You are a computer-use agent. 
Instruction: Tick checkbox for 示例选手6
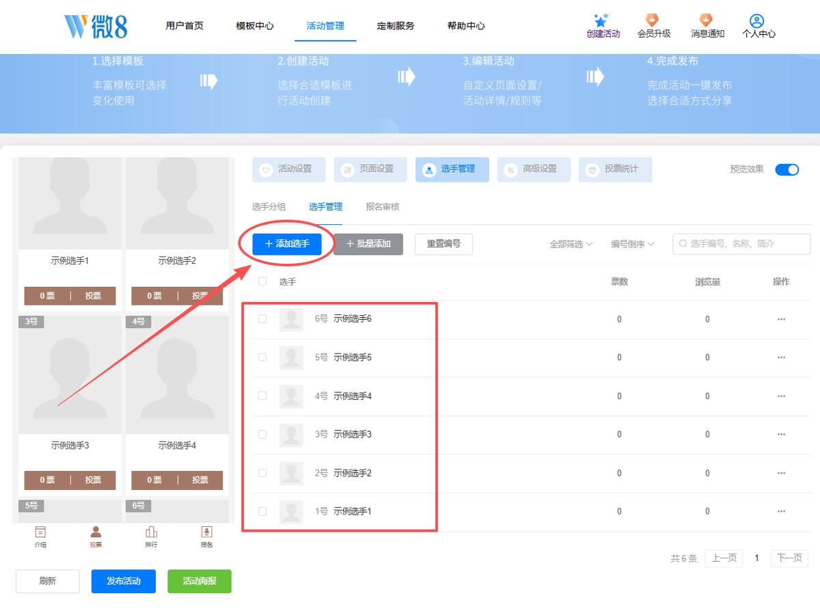tap(262, 319)
